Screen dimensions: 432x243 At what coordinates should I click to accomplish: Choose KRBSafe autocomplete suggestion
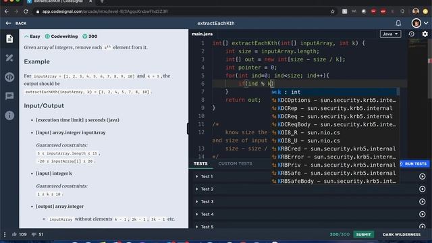pyautogui.click(x=335, y=173)
